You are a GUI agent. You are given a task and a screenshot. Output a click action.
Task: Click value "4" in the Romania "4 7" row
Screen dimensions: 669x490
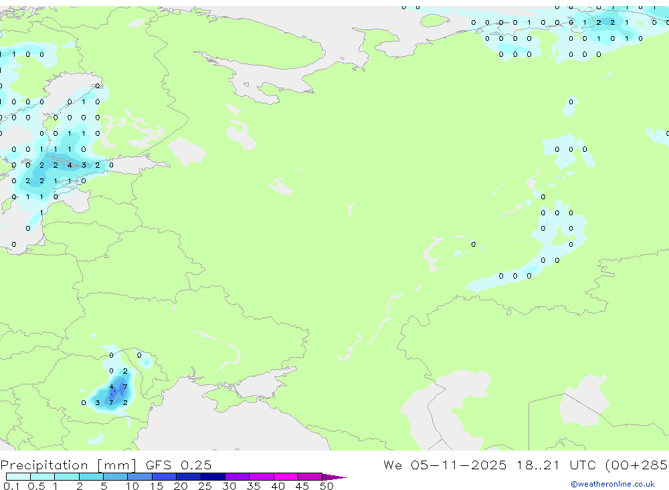[x=111, y=387]
